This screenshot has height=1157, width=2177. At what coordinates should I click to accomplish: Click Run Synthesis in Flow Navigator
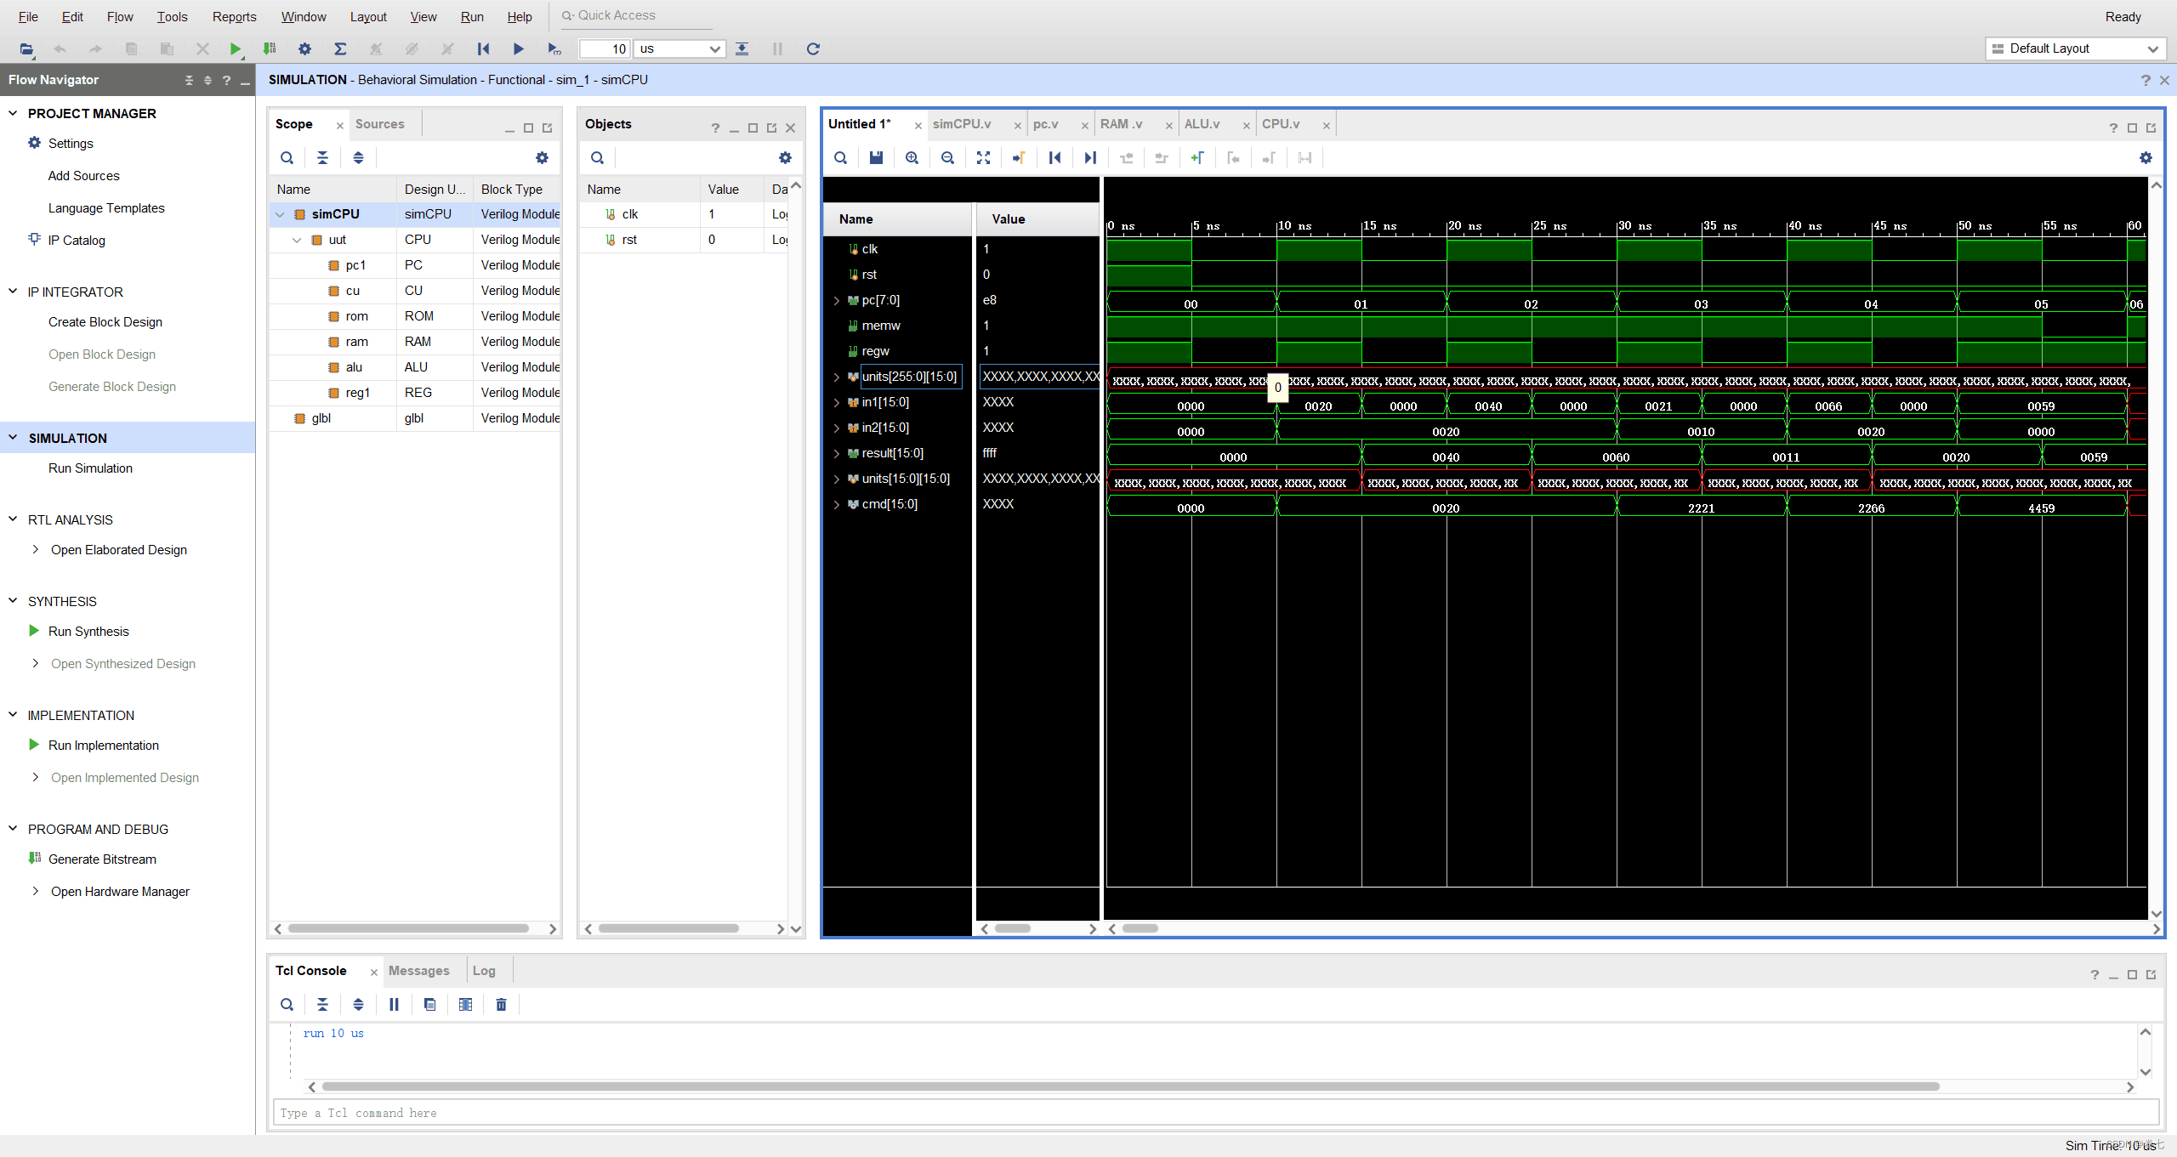(x=88, y=632)
